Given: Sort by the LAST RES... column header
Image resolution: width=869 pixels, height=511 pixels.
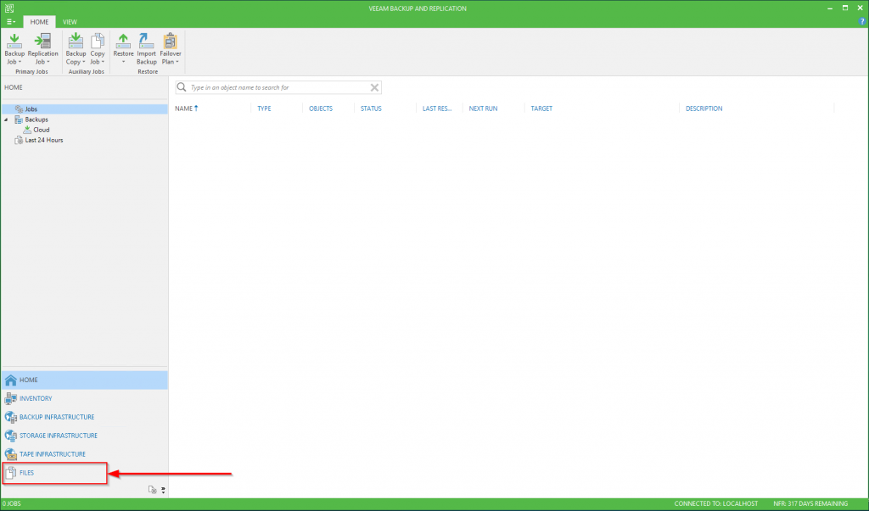Looking at the screenshot, I should [x=437, y=108].
